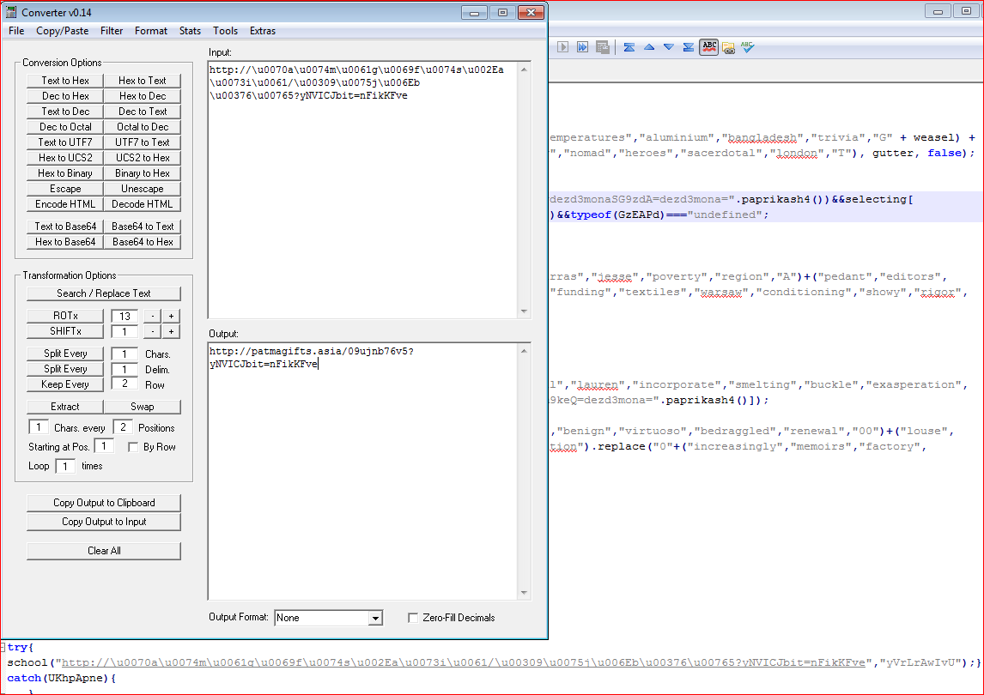Open the Extras menu
The width and height of the screenshot is (984, 695).
click(263, 31)
